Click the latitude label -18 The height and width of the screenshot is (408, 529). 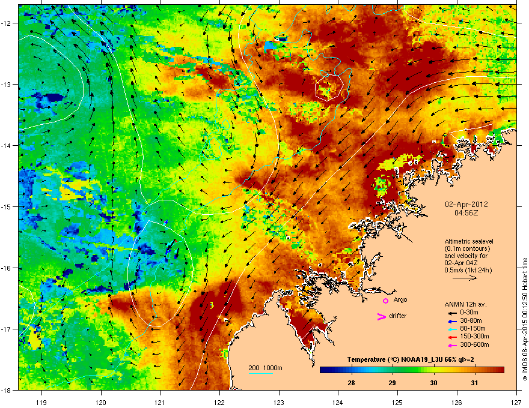click(7, 390)
